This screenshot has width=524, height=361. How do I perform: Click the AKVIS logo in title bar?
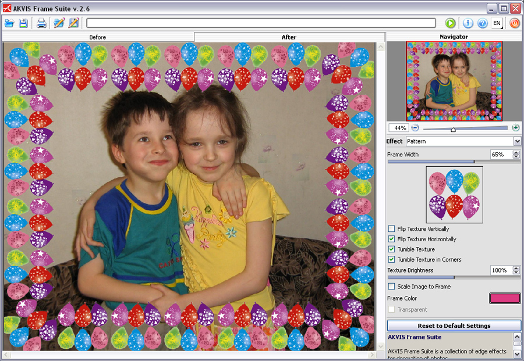(6, 8)
